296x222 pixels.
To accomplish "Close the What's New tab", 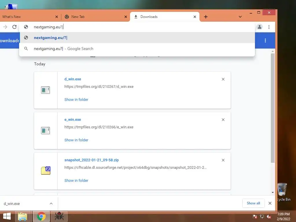I will click(57, 17).
